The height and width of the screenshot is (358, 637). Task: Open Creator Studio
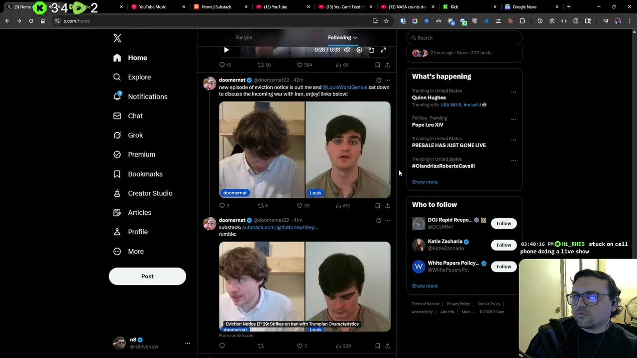[x=143, y=193]
